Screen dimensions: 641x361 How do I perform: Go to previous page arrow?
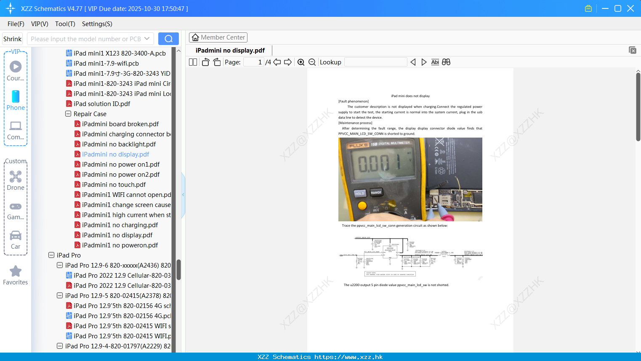point(277,62)
